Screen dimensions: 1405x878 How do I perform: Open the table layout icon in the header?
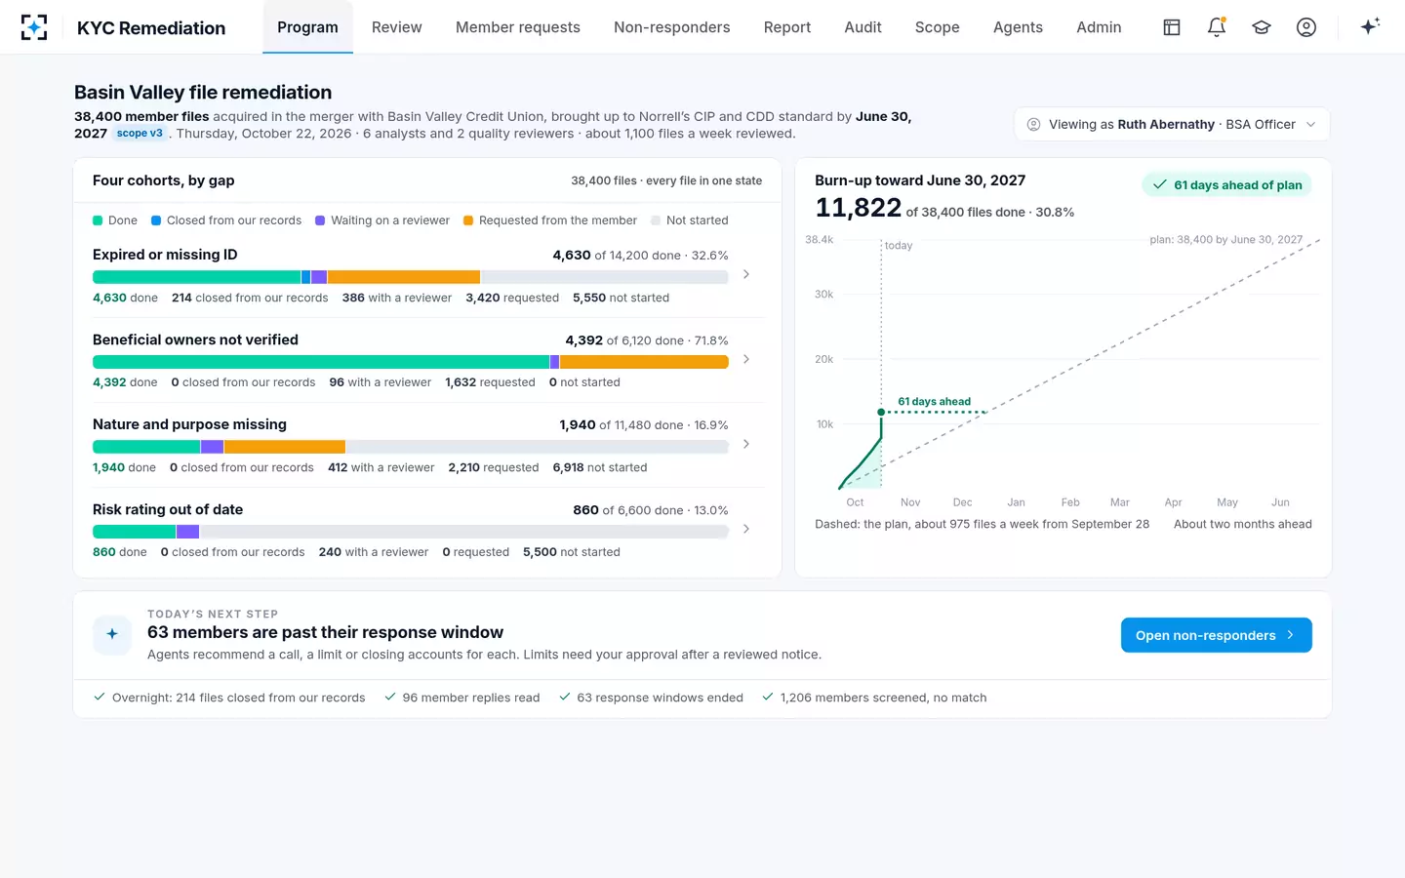pyautogui.click(x=1172, y=27)
